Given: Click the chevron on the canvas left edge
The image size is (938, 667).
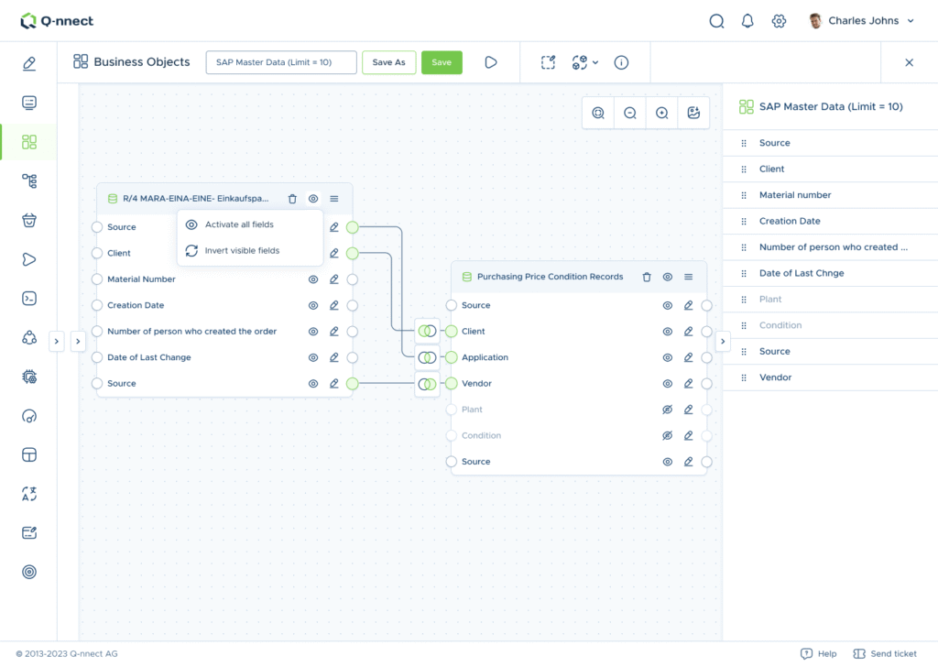Looking at the screenshot, I should (x=78, y=342).
